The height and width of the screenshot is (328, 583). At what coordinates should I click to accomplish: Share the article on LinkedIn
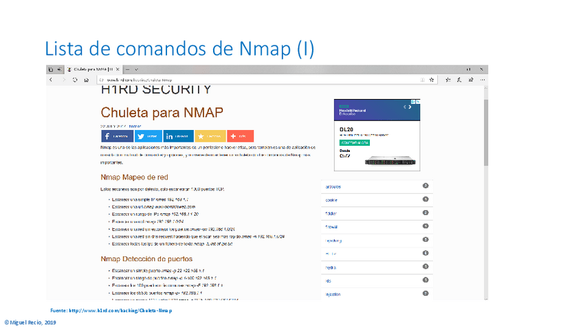click(179, 136)
